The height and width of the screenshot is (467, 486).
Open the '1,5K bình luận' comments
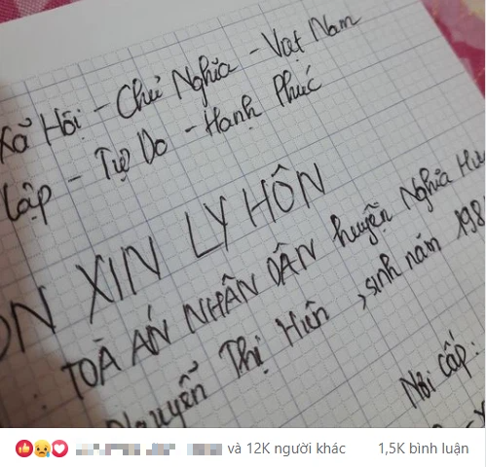click(424, 449)
